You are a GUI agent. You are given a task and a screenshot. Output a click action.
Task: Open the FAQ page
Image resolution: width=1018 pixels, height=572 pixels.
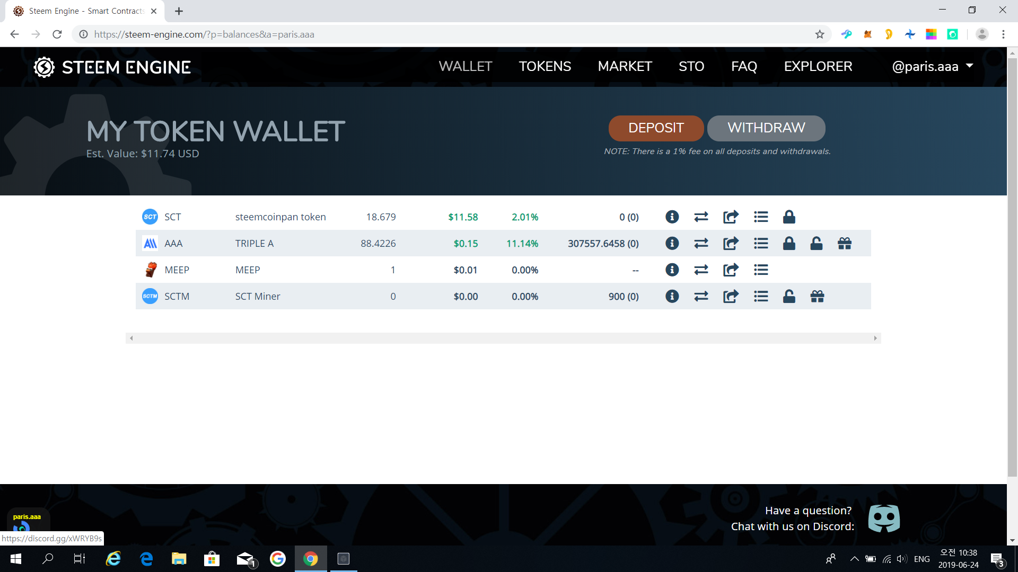tap(744, 66)
